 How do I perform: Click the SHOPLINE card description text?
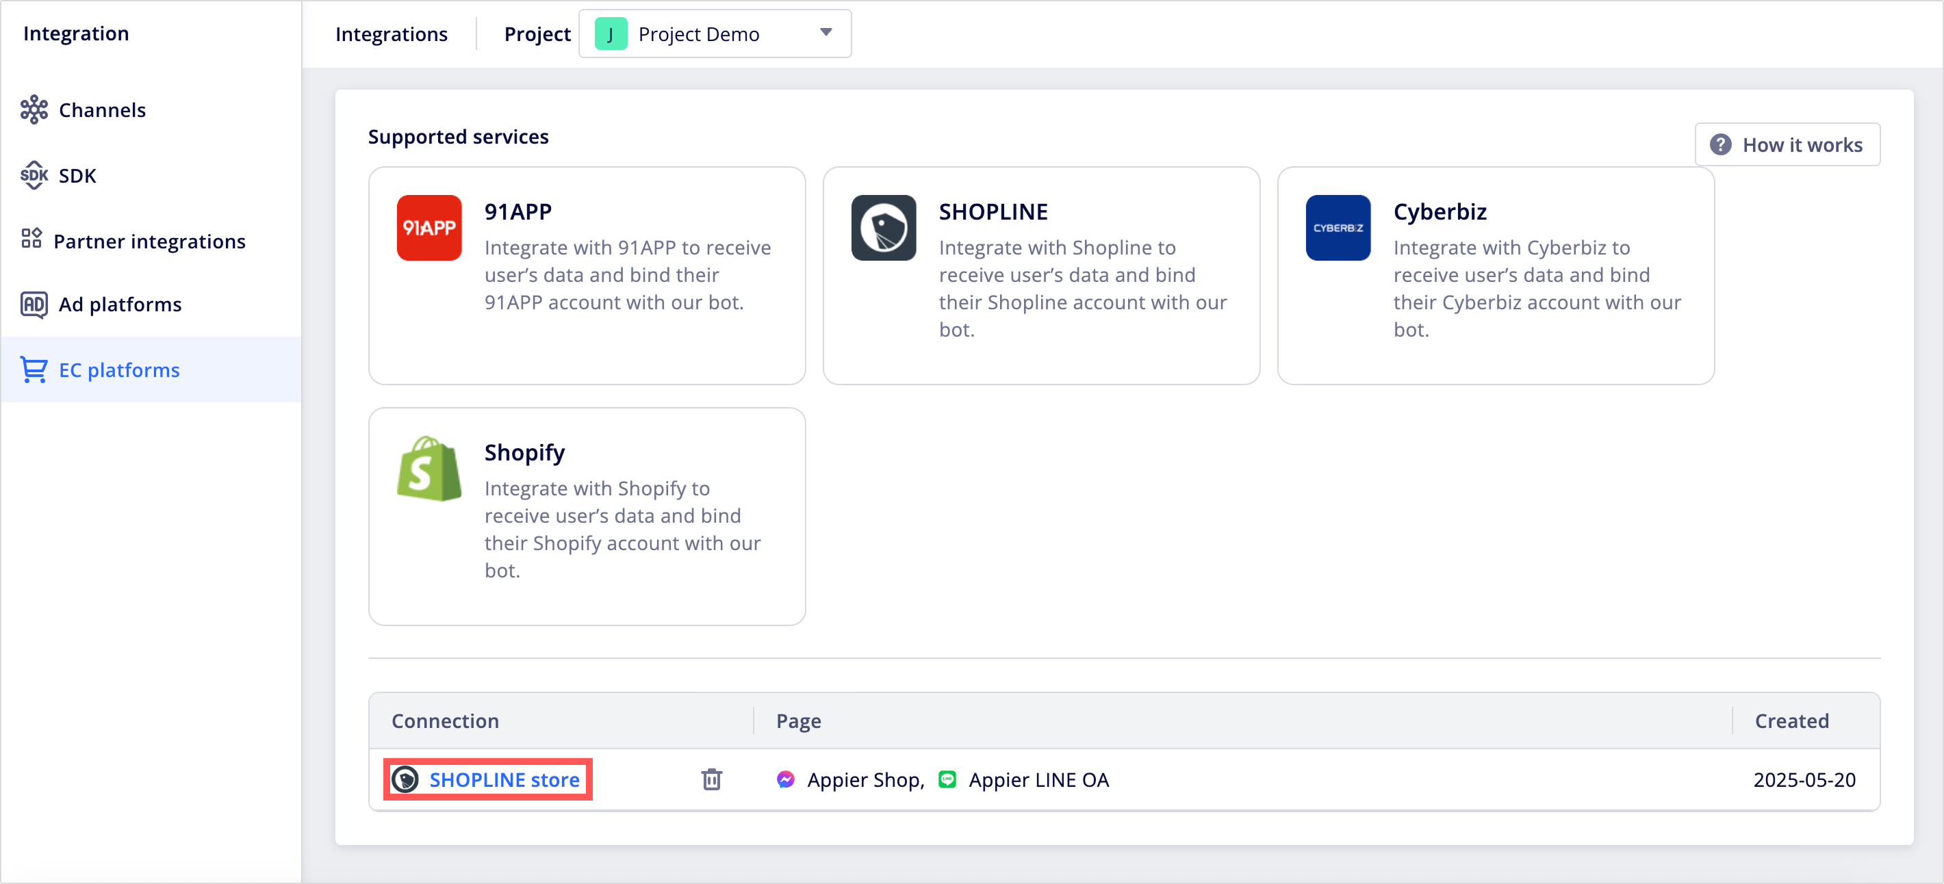1082,288
